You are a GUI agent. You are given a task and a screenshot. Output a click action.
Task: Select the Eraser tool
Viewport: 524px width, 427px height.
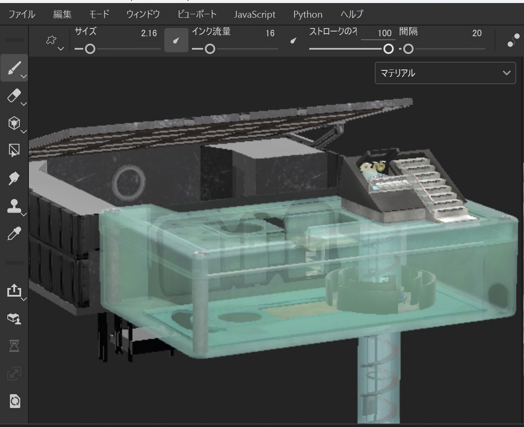pos(14,96)
